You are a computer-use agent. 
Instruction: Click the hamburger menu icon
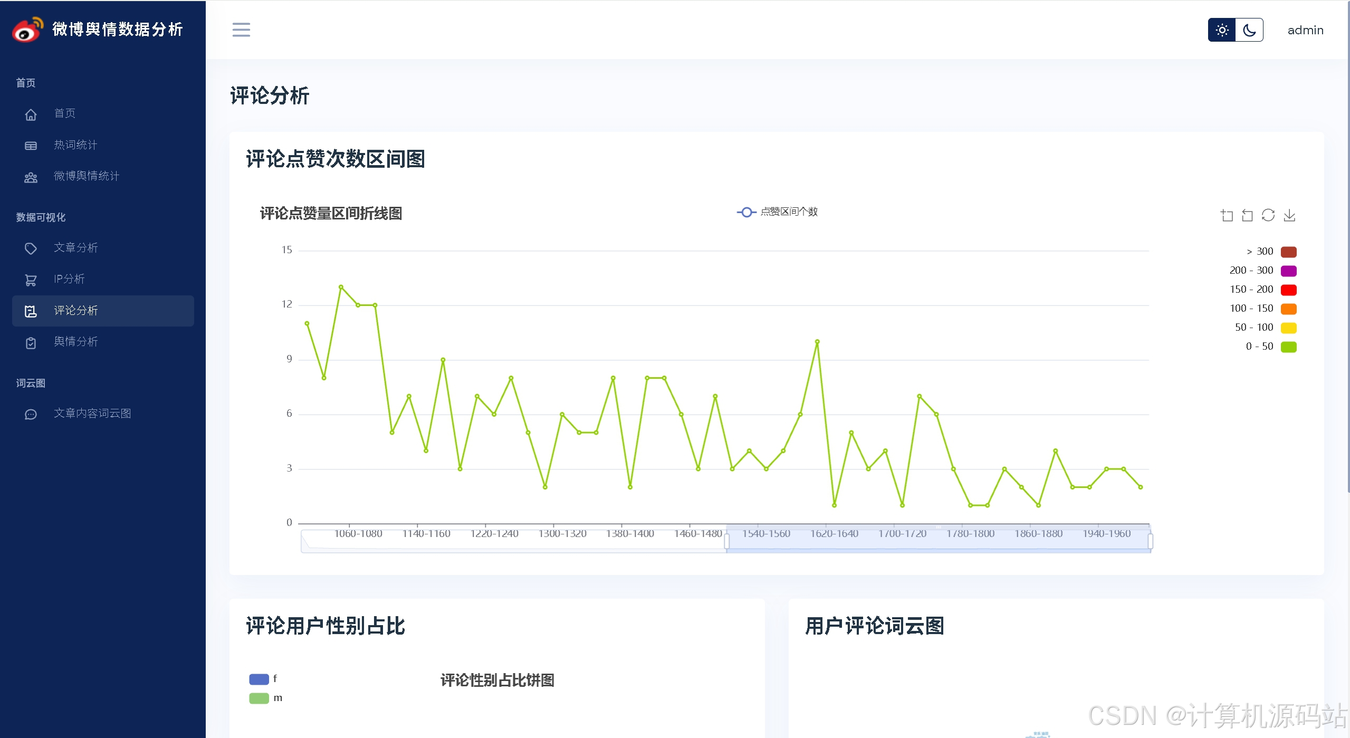(x=241, y=30)
